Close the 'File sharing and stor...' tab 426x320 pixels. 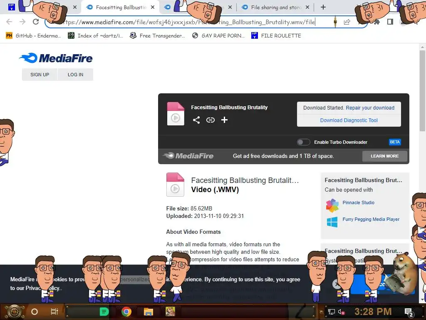click(x=307, y=7)
